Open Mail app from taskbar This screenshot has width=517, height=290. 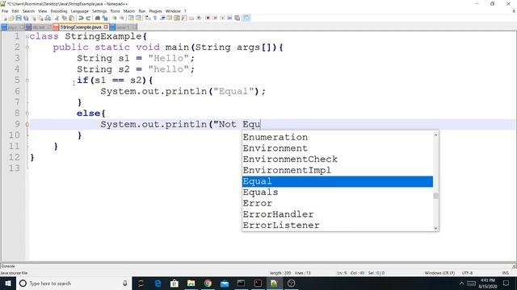225,284
